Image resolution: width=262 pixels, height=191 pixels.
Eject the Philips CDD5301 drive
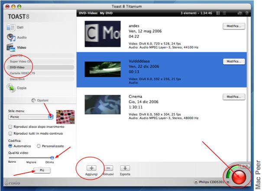point(196,182)
